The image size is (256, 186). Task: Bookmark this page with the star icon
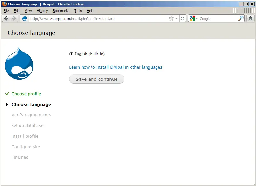click(171, 19)
